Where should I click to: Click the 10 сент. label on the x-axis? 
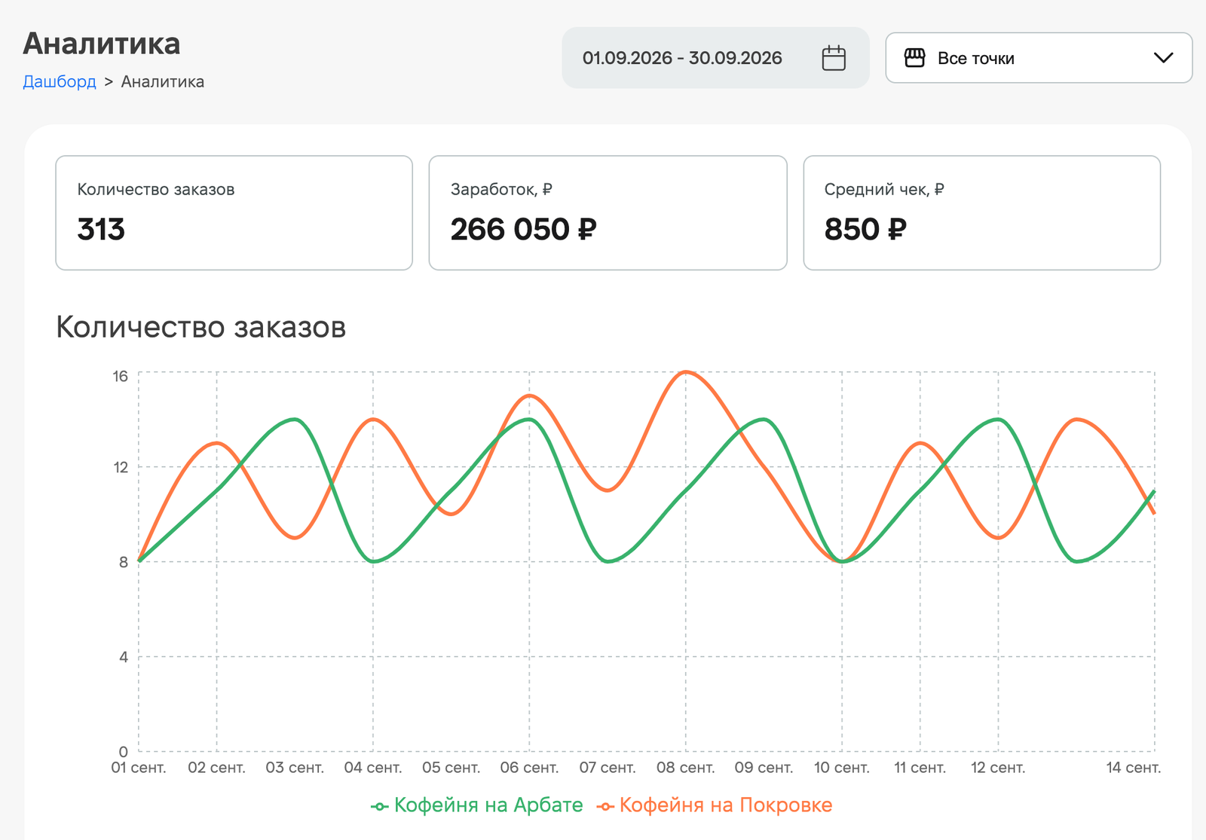point(842,768)
